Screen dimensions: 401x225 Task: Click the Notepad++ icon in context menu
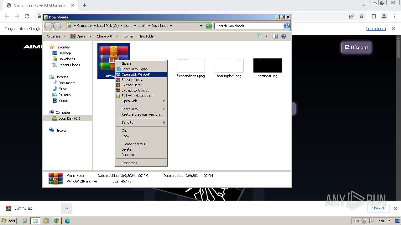click(x=118, y=96)
